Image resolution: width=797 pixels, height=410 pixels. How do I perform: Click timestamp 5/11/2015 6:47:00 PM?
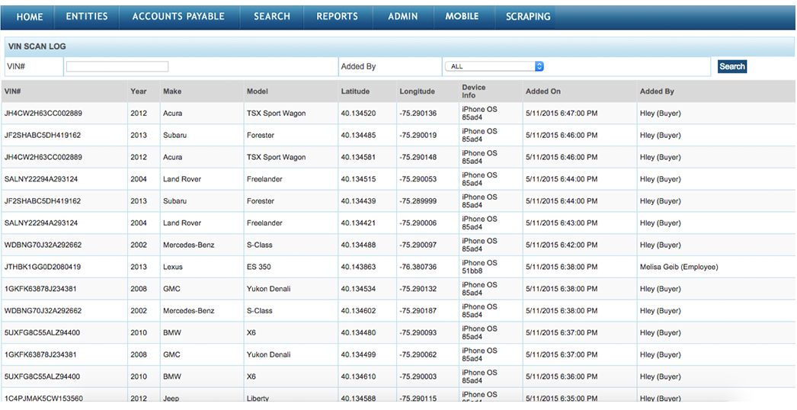(562, 114)
